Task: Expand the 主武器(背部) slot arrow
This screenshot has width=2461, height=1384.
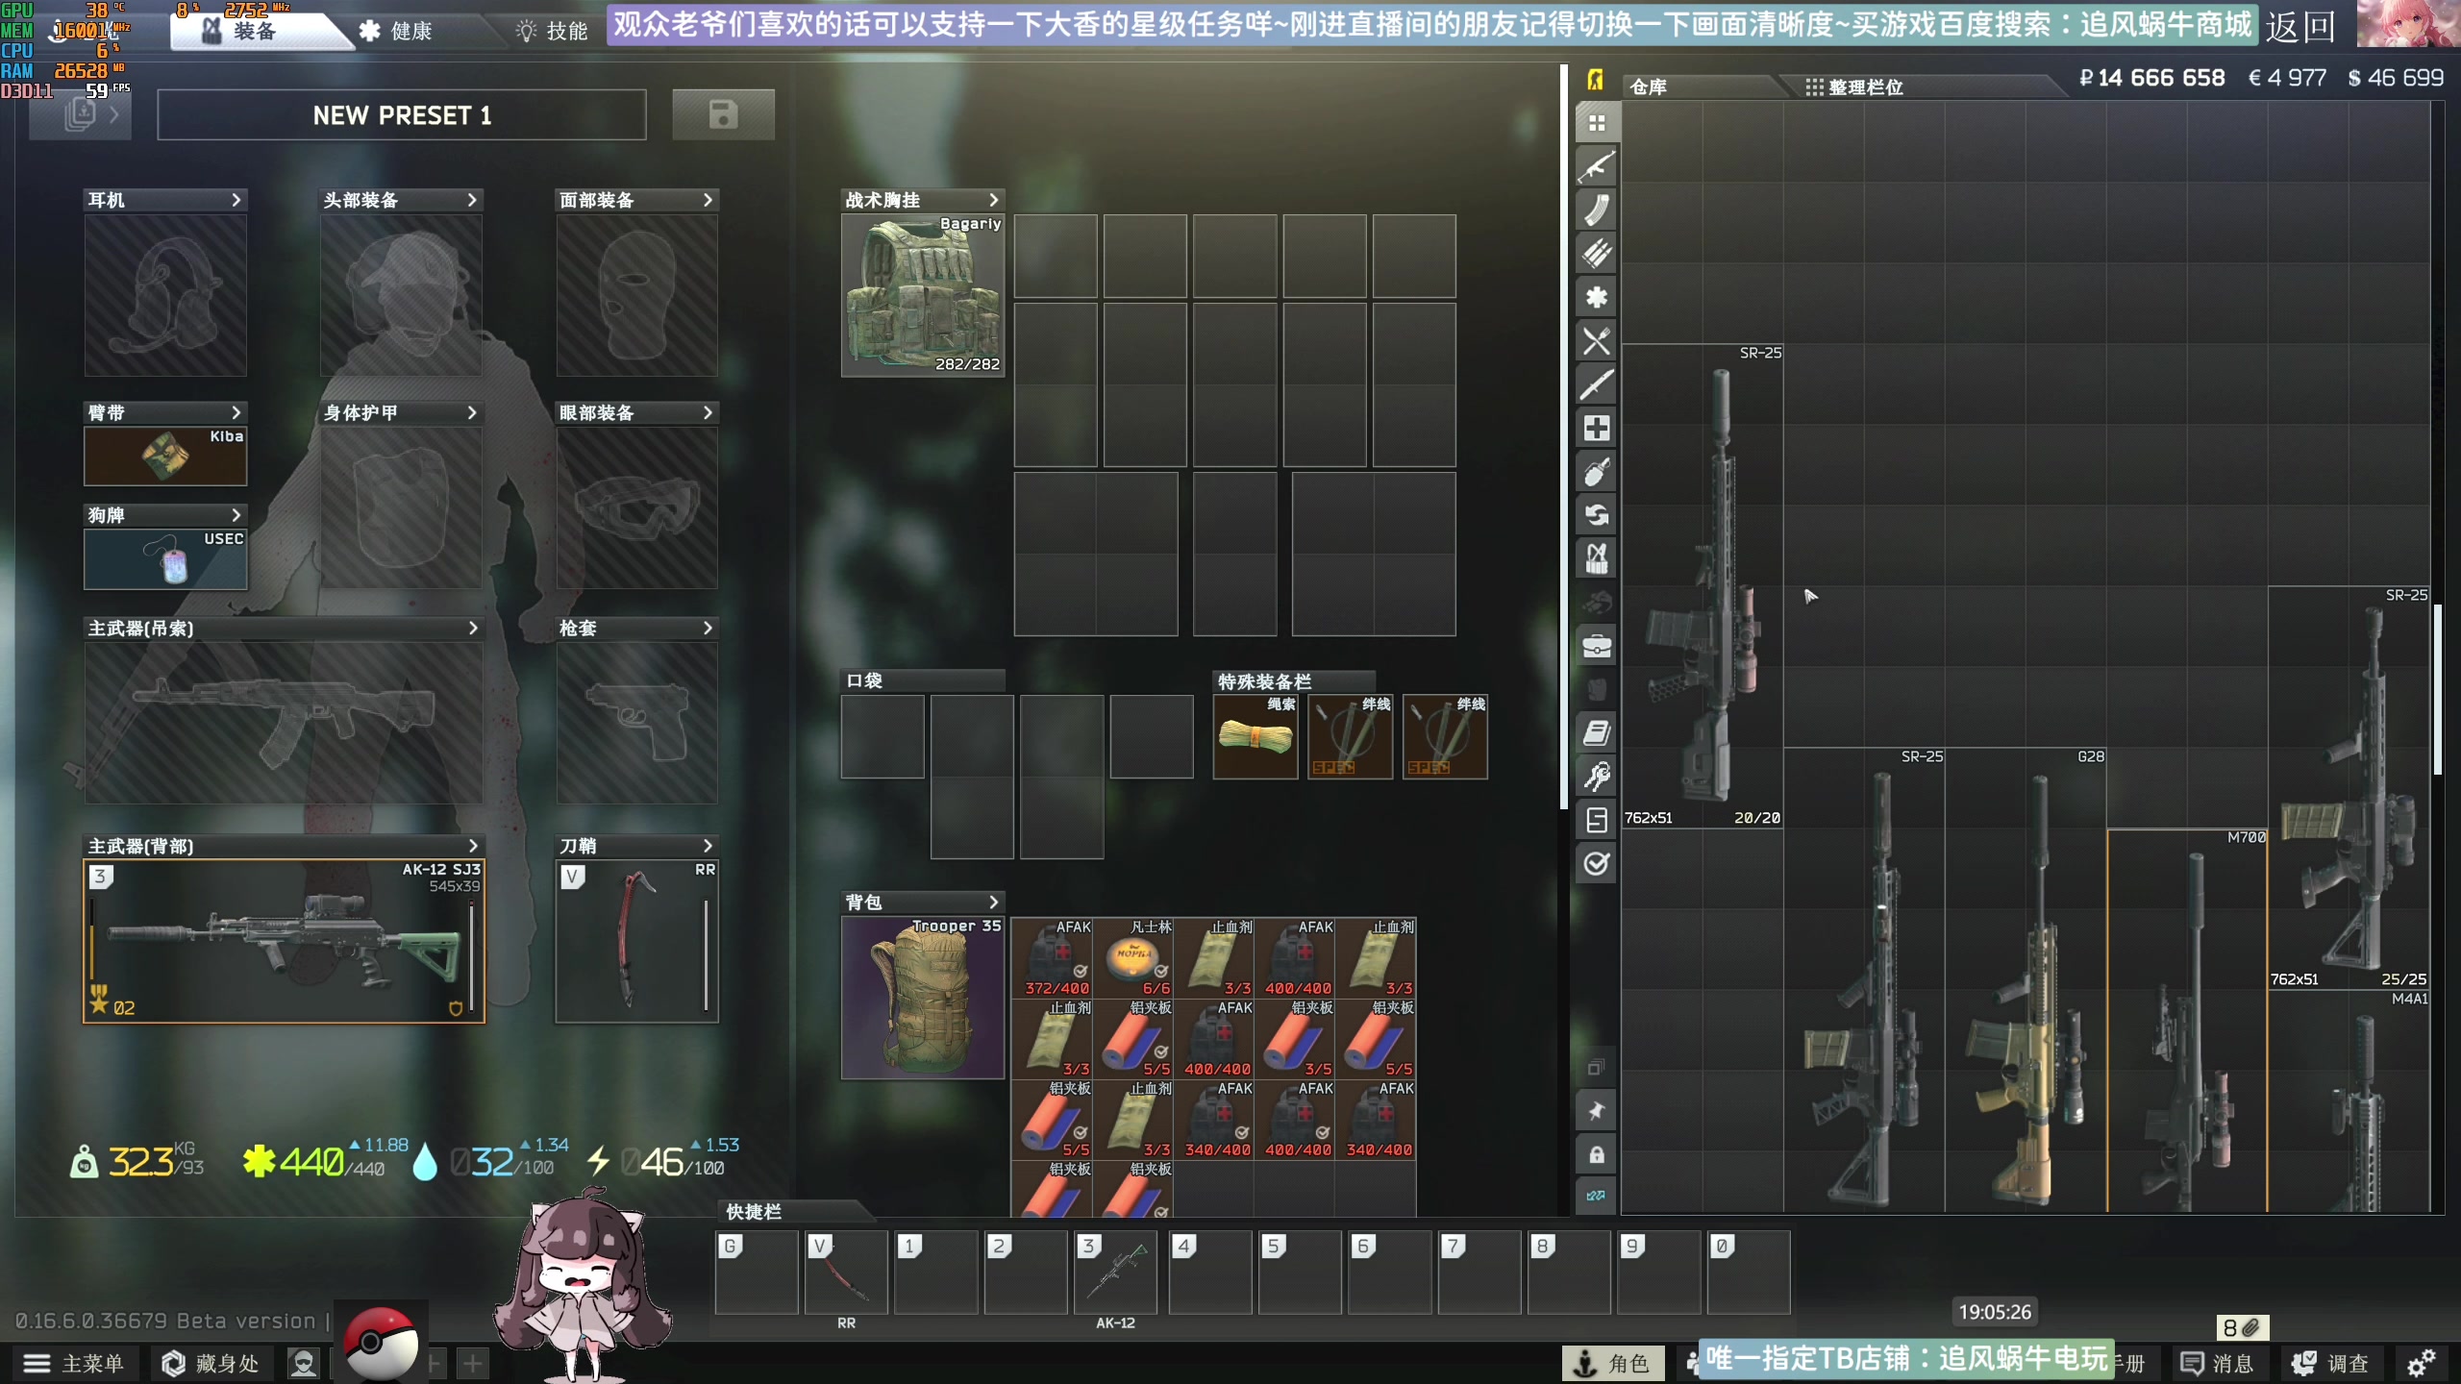Action: (x=473, y=846)
